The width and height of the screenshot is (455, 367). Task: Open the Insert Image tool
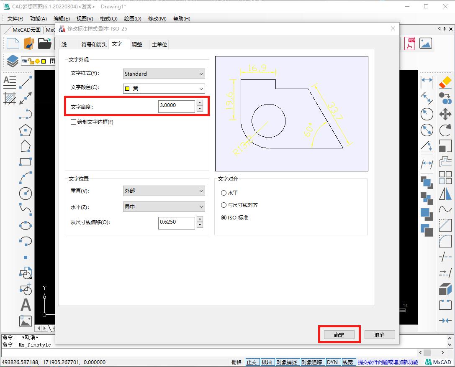26,321
